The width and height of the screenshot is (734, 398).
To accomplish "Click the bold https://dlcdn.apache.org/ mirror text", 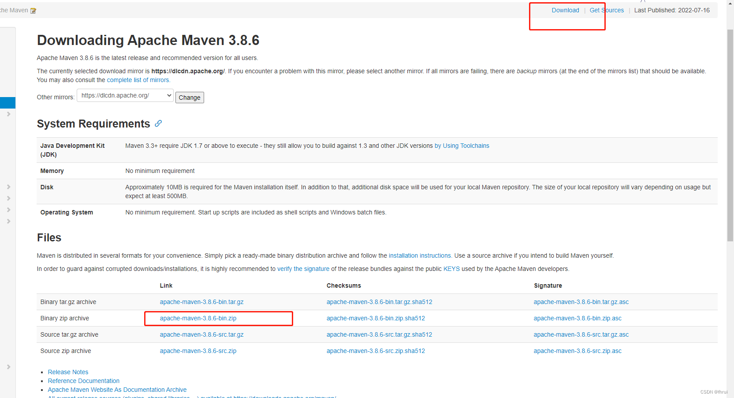I will (x=188, y=71).
